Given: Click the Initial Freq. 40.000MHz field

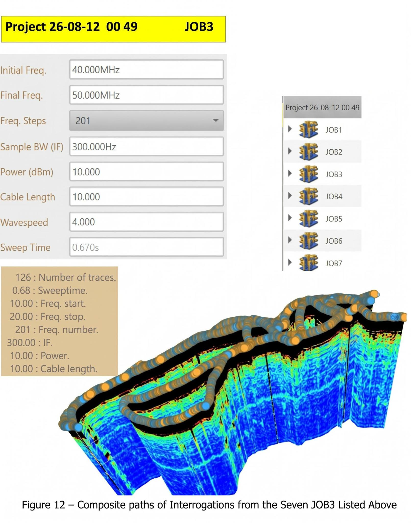Looking at the screenshot, I should 147,69.
